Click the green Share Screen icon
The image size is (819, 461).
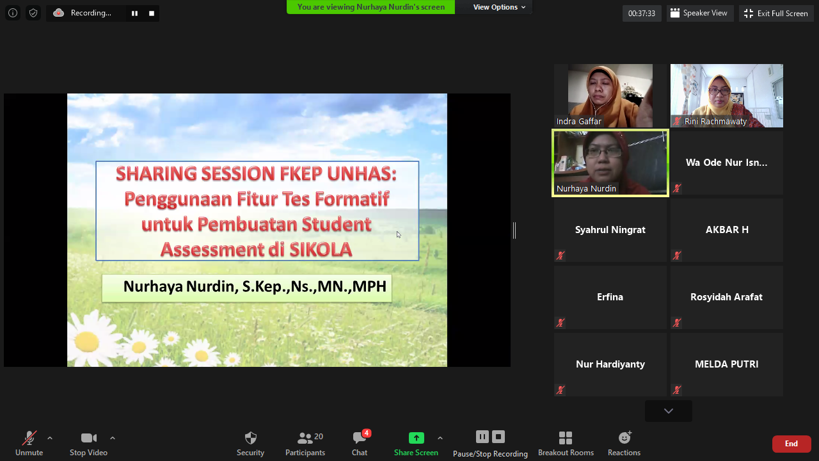(416, 438)
